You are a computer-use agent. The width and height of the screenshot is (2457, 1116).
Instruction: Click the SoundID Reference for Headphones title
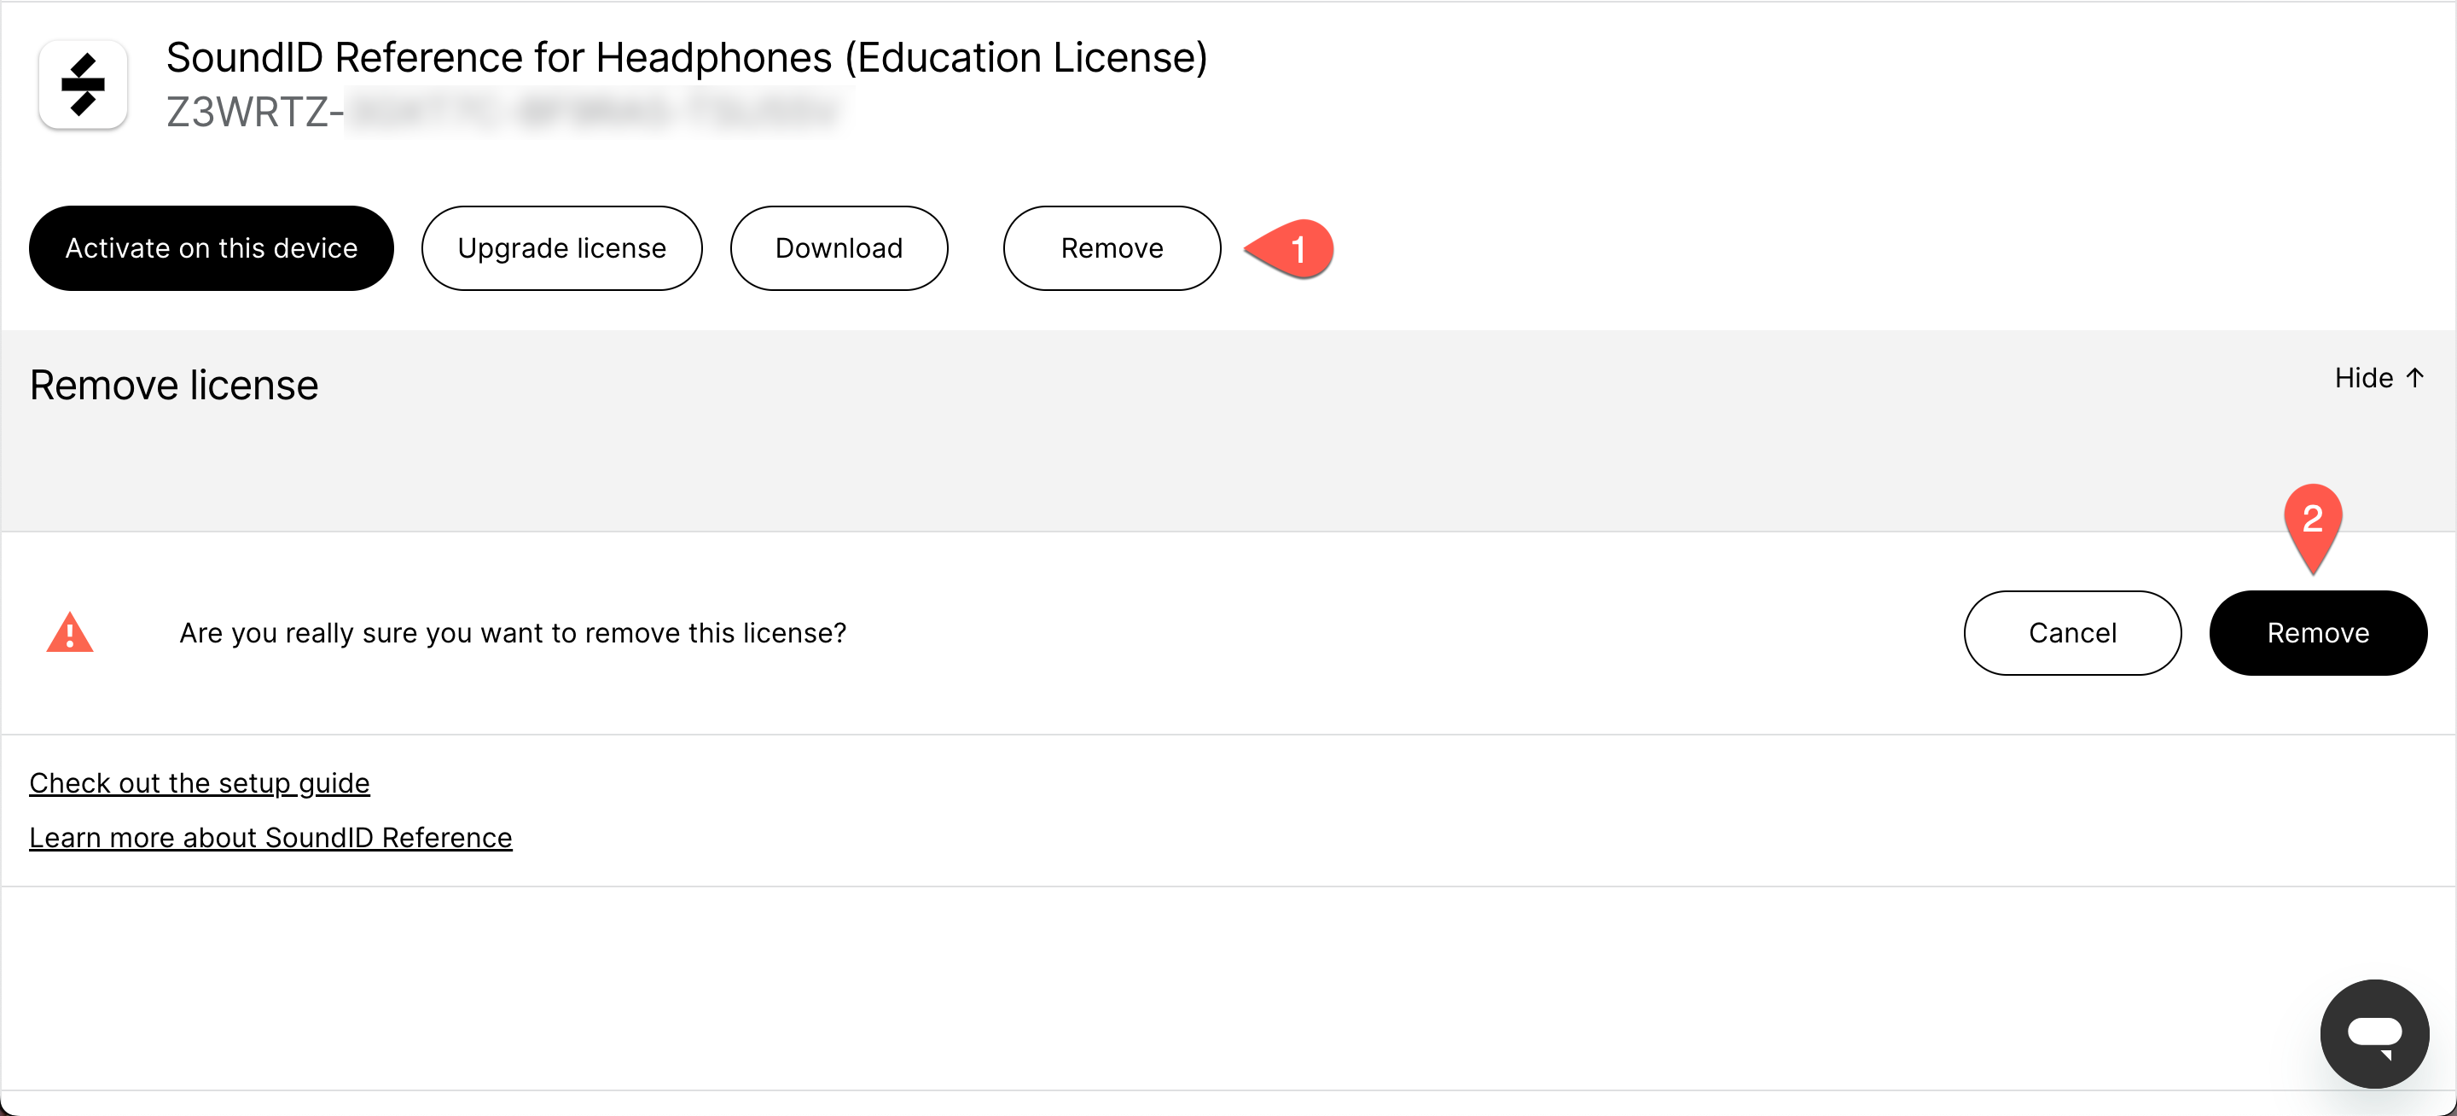coord(687,57)
